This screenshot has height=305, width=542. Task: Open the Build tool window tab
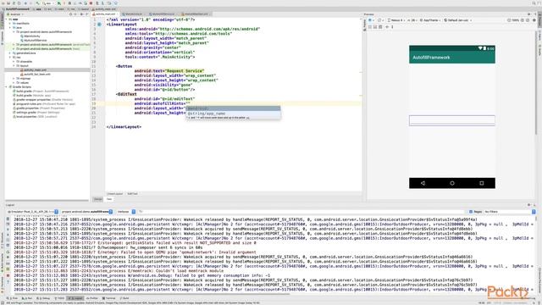pyautogui.click(x=124, y=298)
